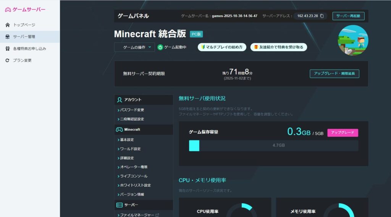The width and height of the screenshot is (391, 217).
Task: Click the サーバー再起動 button
Action: point(348,16)
